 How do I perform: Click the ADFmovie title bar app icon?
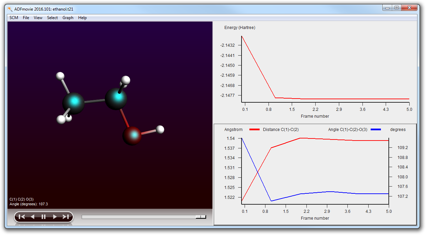pos(10,9)
